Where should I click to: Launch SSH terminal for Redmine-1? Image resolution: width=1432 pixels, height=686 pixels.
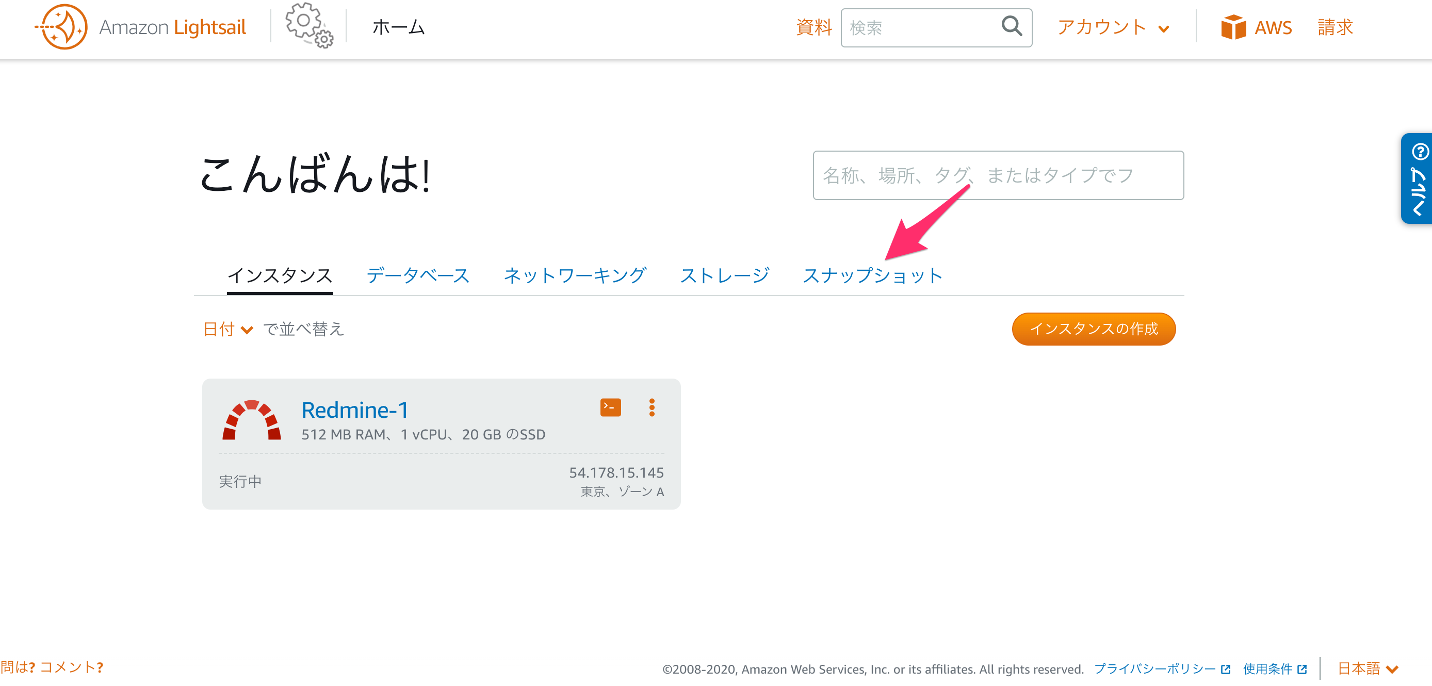(x=610, y=407)
